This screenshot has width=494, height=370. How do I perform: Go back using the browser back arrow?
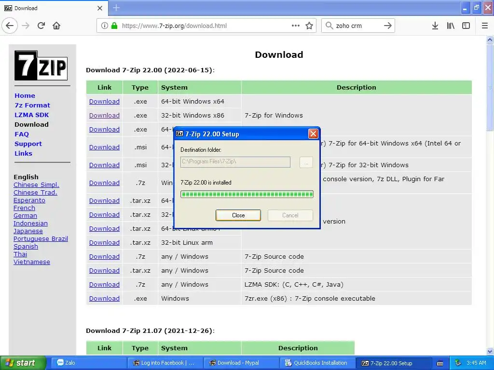(10, 26)
